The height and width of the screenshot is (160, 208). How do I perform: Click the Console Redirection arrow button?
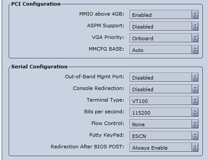point(195,89)
